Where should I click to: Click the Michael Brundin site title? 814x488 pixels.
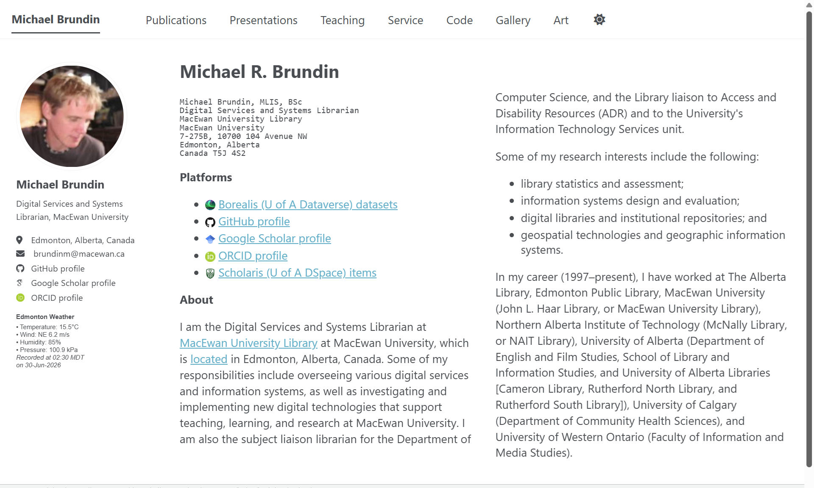click(56, 19)
